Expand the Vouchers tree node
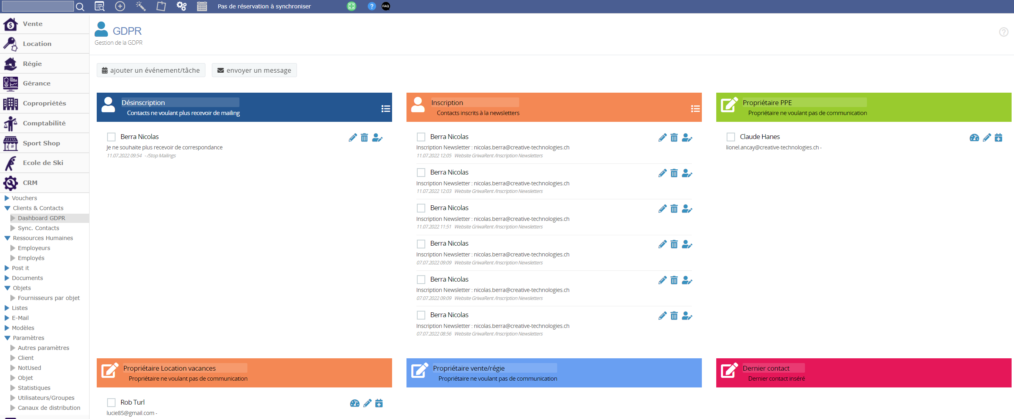1014x419 pixels. tap(7, 198)
